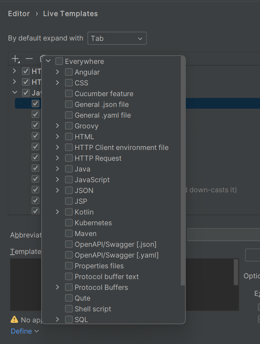Screen dimensions: 260x344
Task: Check the JavaScript checkbox
Action: pos(69,179)
